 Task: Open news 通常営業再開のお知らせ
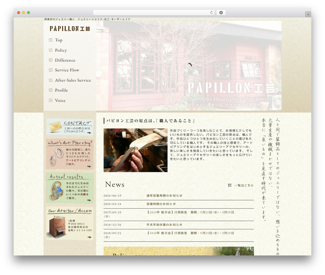click(164, 196)
